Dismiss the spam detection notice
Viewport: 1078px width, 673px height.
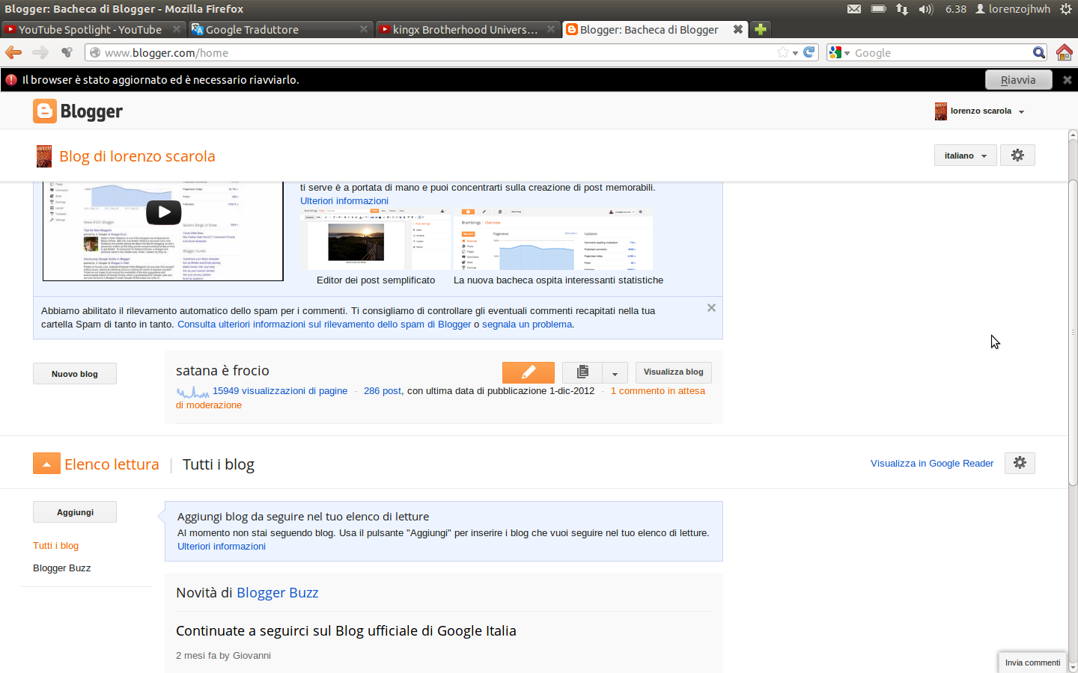click(711, 308)
